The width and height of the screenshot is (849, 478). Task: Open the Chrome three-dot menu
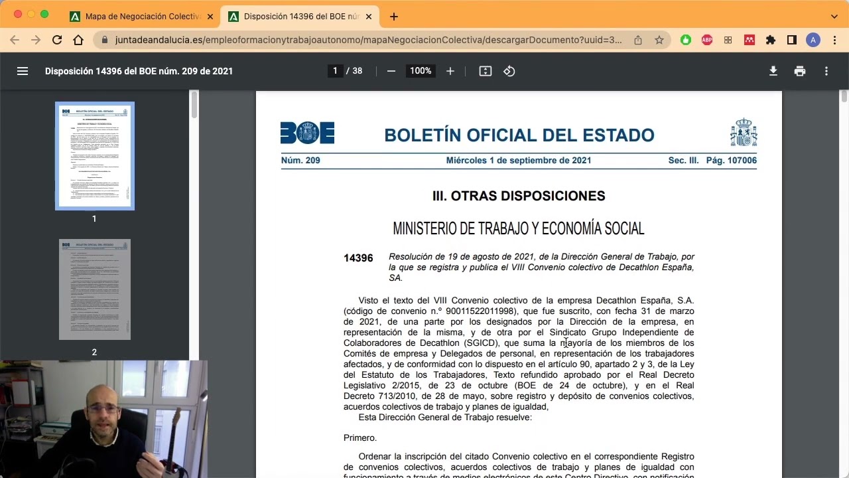click(834, 40)
